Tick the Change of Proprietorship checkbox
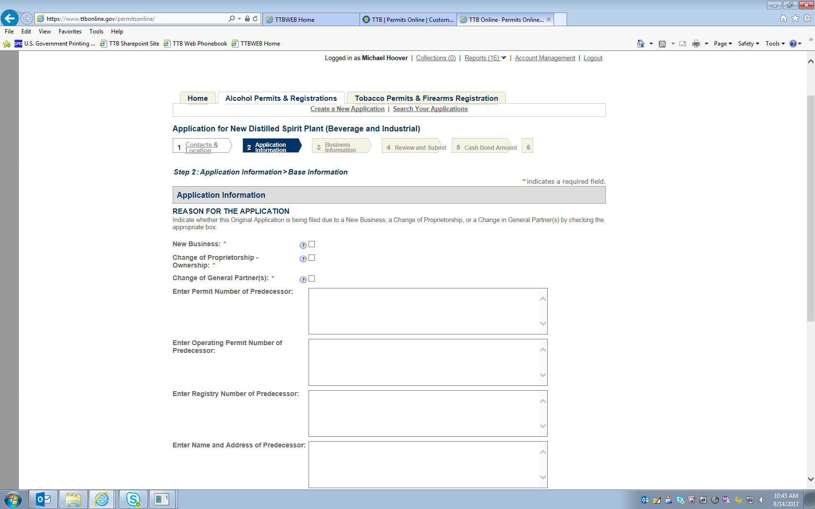 point(312,258)
